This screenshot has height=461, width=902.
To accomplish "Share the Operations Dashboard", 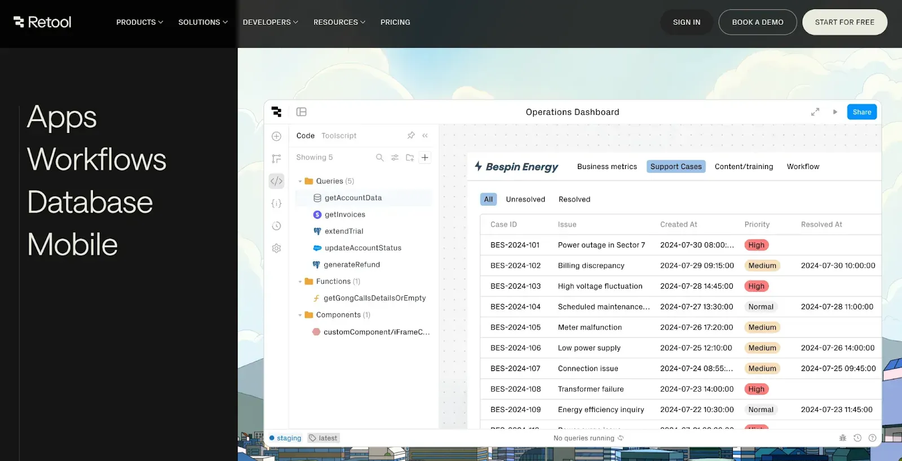I will coord(862,112).
